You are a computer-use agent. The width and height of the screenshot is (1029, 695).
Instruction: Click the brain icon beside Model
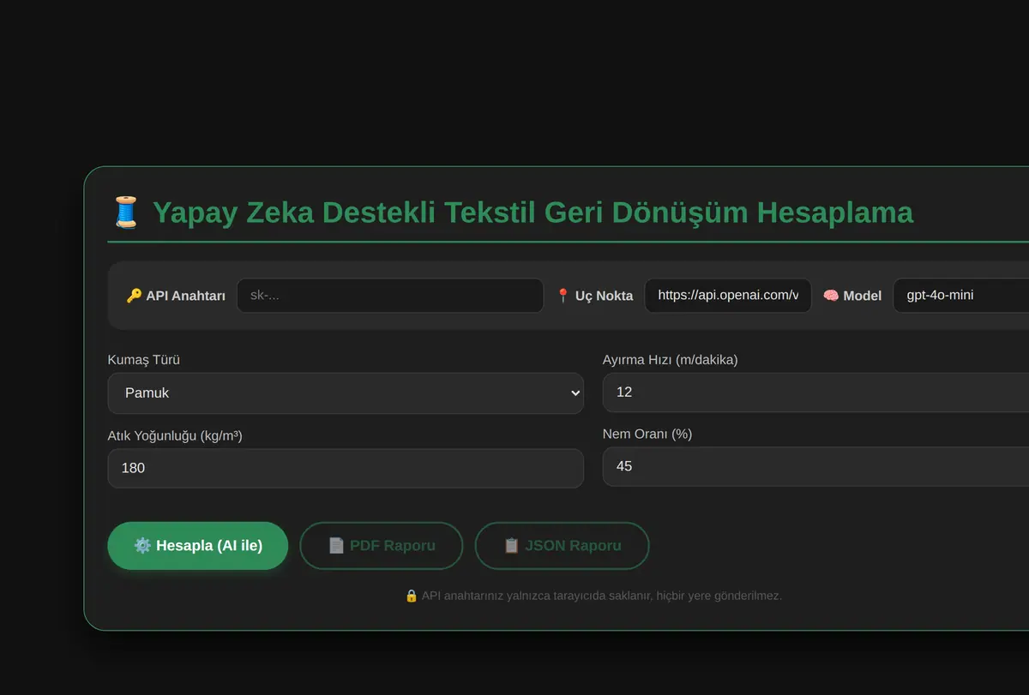pos(831,296)
